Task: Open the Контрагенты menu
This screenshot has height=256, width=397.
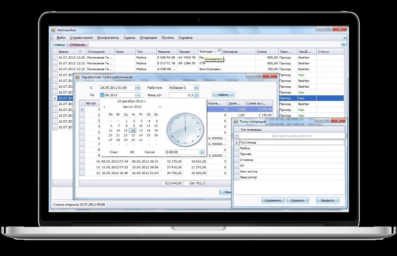Action: [108, 38]
